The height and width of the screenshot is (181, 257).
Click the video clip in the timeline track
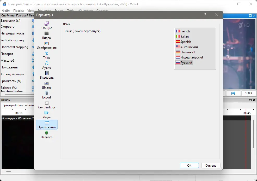[x=18, y=142]
